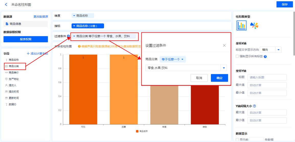Click the filter condition gear icon
295x142 pixels.
[68, 36]
